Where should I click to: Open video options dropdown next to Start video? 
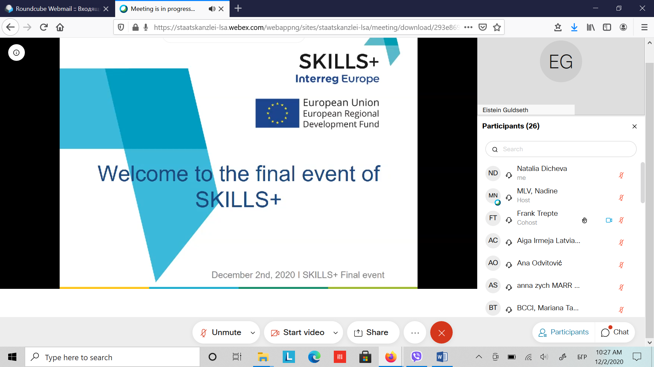336,333
